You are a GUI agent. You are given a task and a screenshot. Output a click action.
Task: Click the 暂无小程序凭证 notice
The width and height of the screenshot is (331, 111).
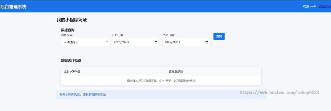click(161, 95)
